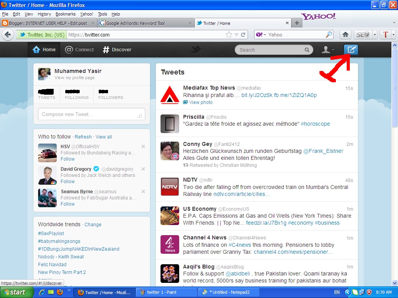Open the Bookmarks menu
Image resolution: width=398 pixels, height=298 pixels.
65,14
